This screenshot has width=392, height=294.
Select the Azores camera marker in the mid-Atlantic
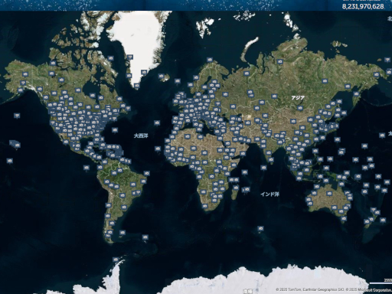pyautogui.click(x=157, y=123)
